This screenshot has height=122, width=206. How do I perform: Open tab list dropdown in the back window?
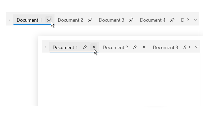point(195,20)
